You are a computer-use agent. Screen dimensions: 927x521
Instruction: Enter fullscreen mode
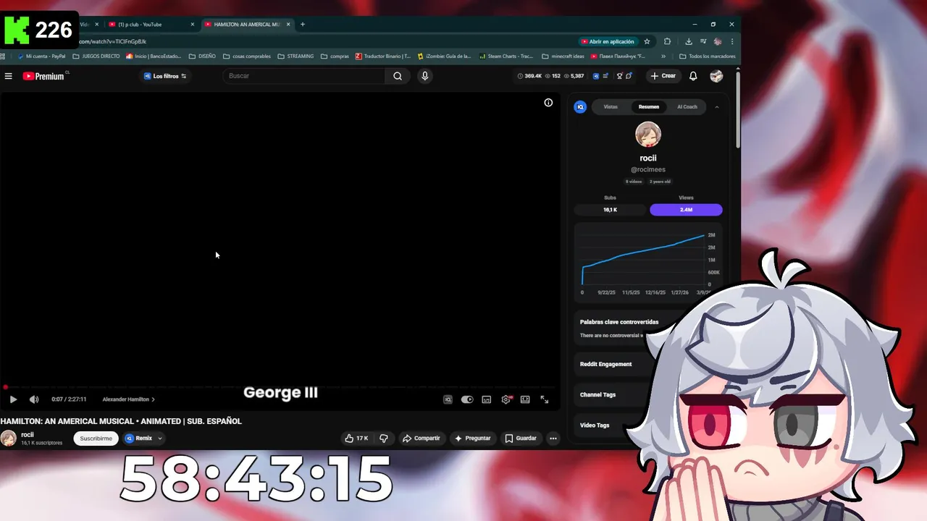click(x=545, y=399)
